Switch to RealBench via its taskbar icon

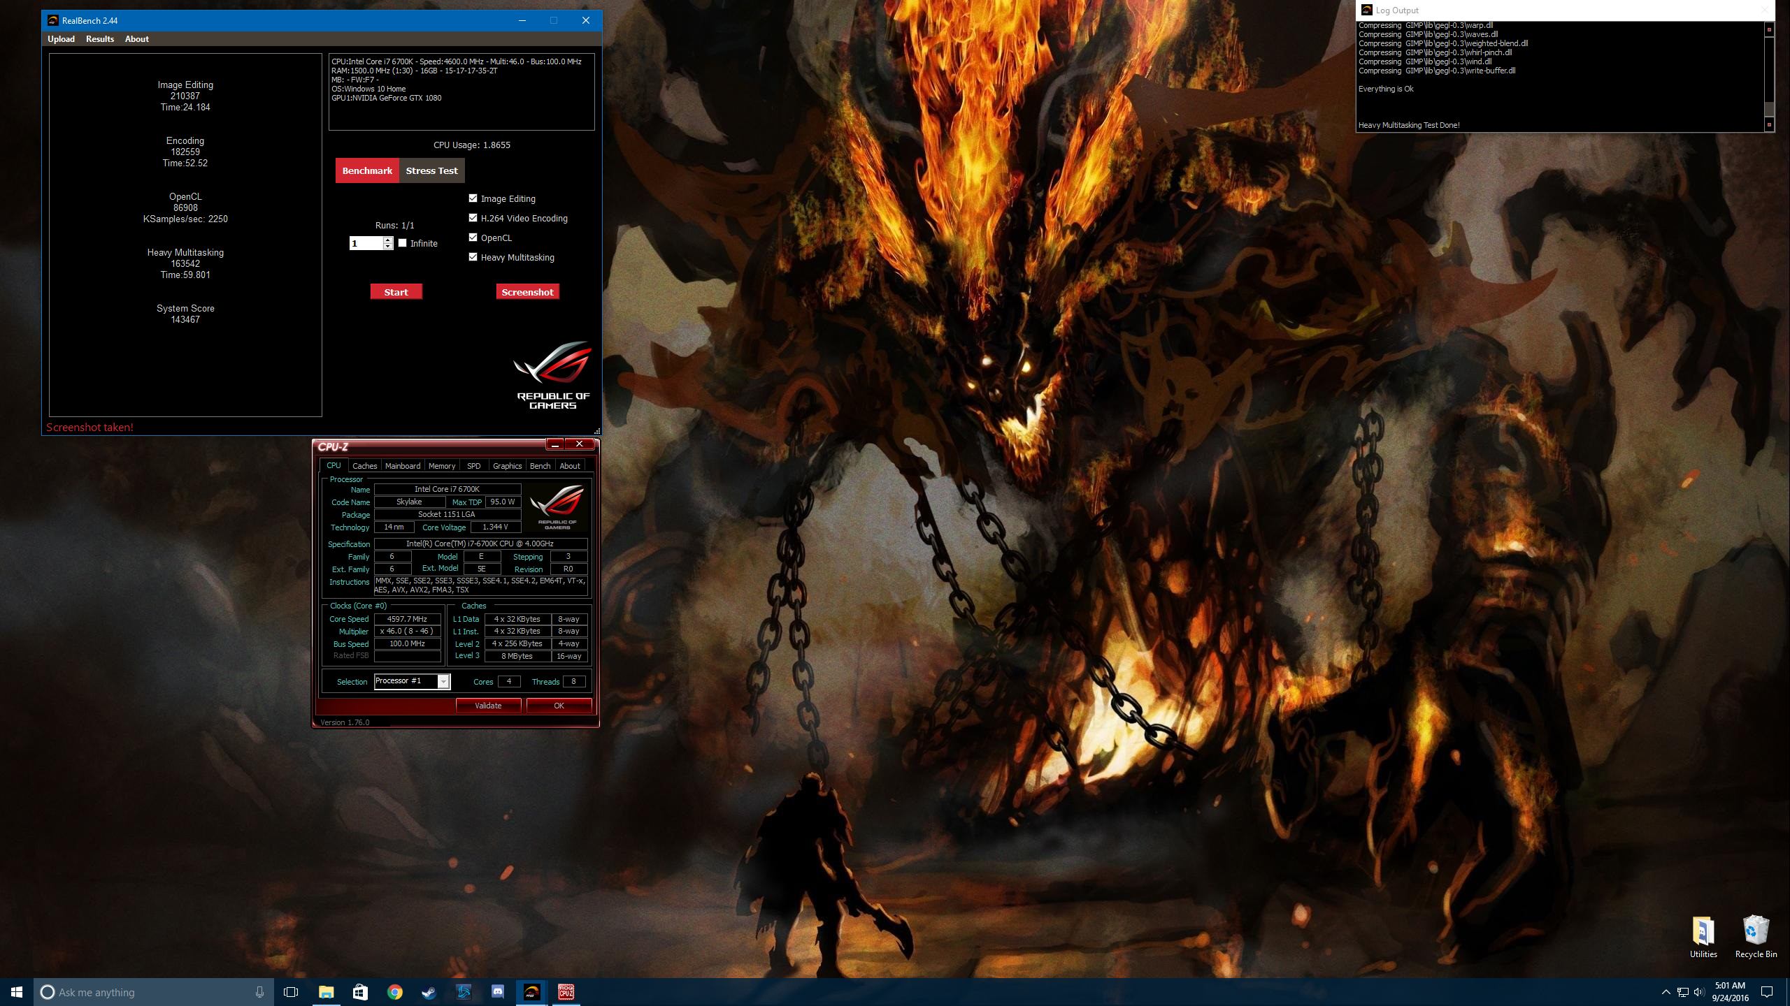pyautogui.click(x=531, y=992)
